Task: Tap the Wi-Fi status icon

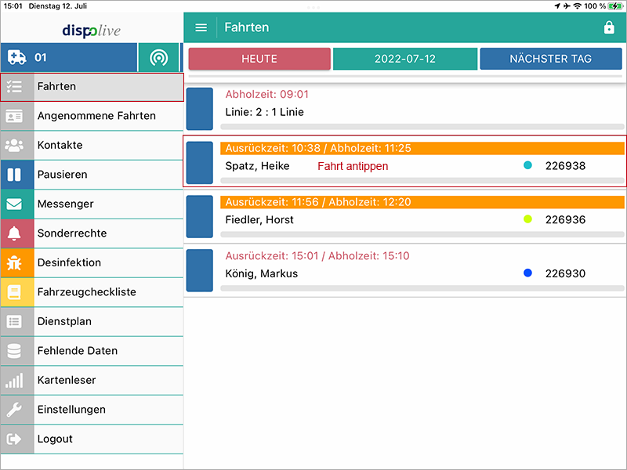Action: [577, 6]
